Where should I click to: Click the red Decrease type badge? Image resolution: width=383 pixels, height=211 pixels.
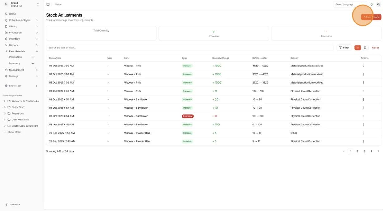point(188,116)
